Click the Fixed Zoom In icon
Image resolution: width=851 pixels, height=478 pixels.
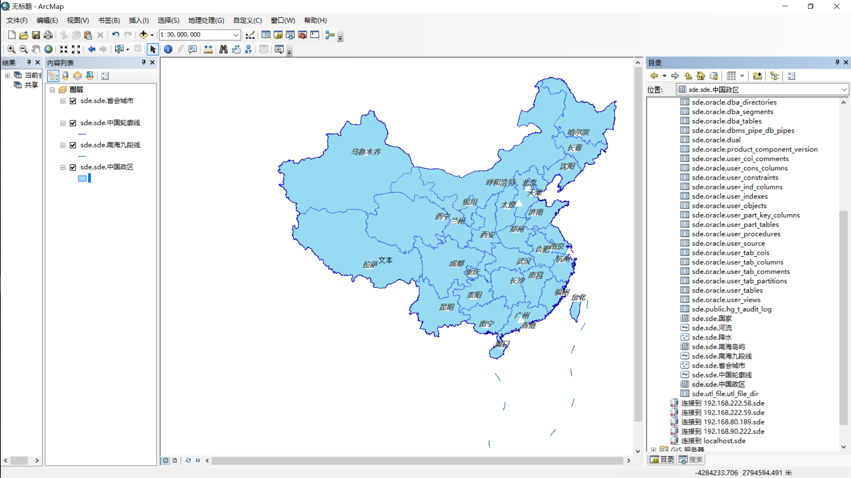pos(64,49)
